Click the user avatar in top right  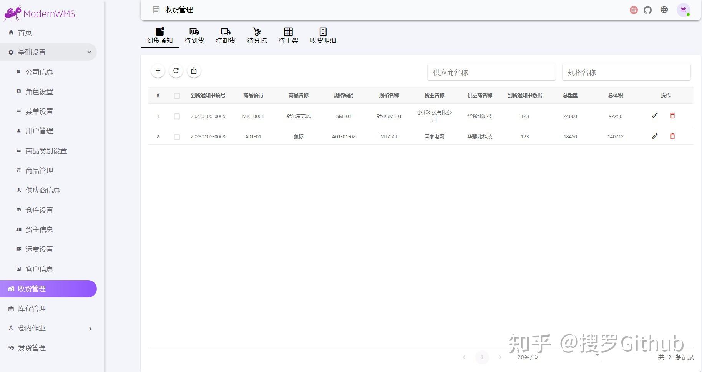click(x=684, y=10)
